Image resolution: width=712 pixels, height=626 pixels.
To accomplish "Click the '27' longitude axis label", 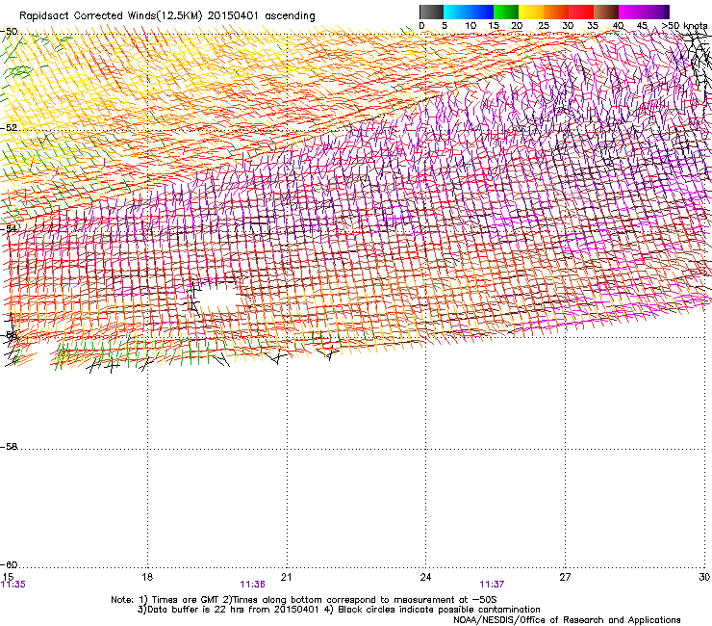I will point(565,577).
